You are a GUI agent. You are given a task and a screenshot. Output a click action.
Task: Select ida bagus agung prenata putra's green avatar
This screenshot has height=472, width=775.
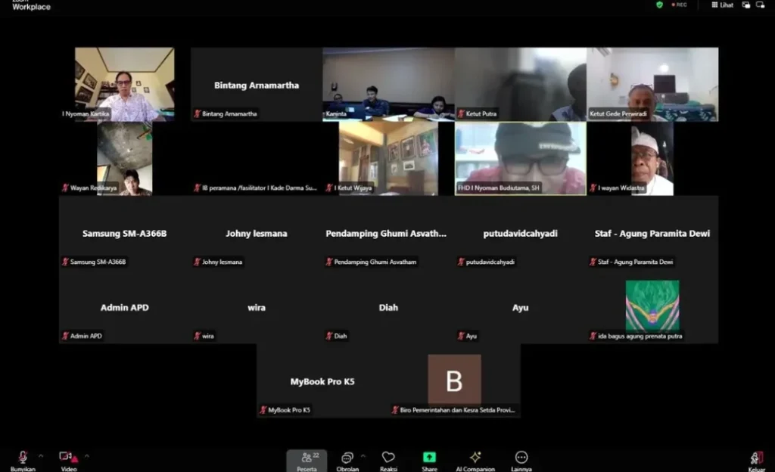(652, 306)
